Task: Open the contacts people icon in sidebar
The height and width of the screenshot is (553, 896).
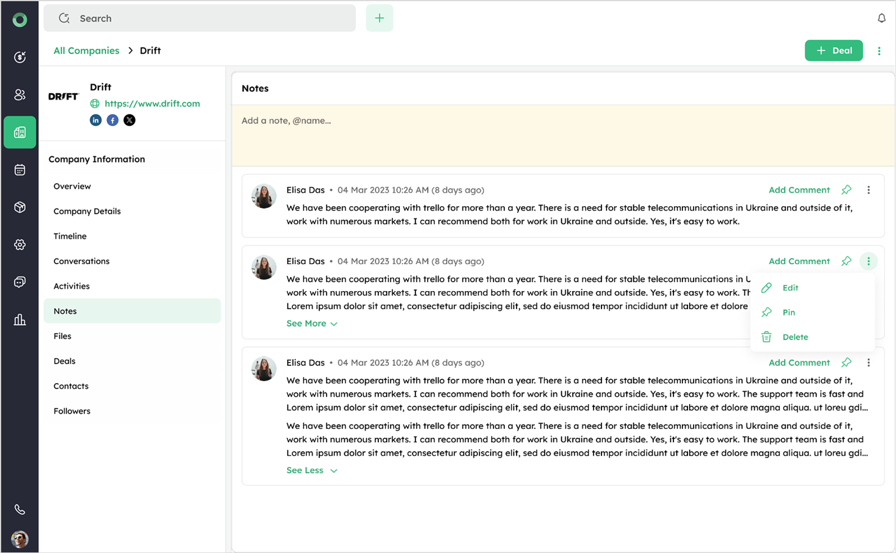Action: click(20, 95)
